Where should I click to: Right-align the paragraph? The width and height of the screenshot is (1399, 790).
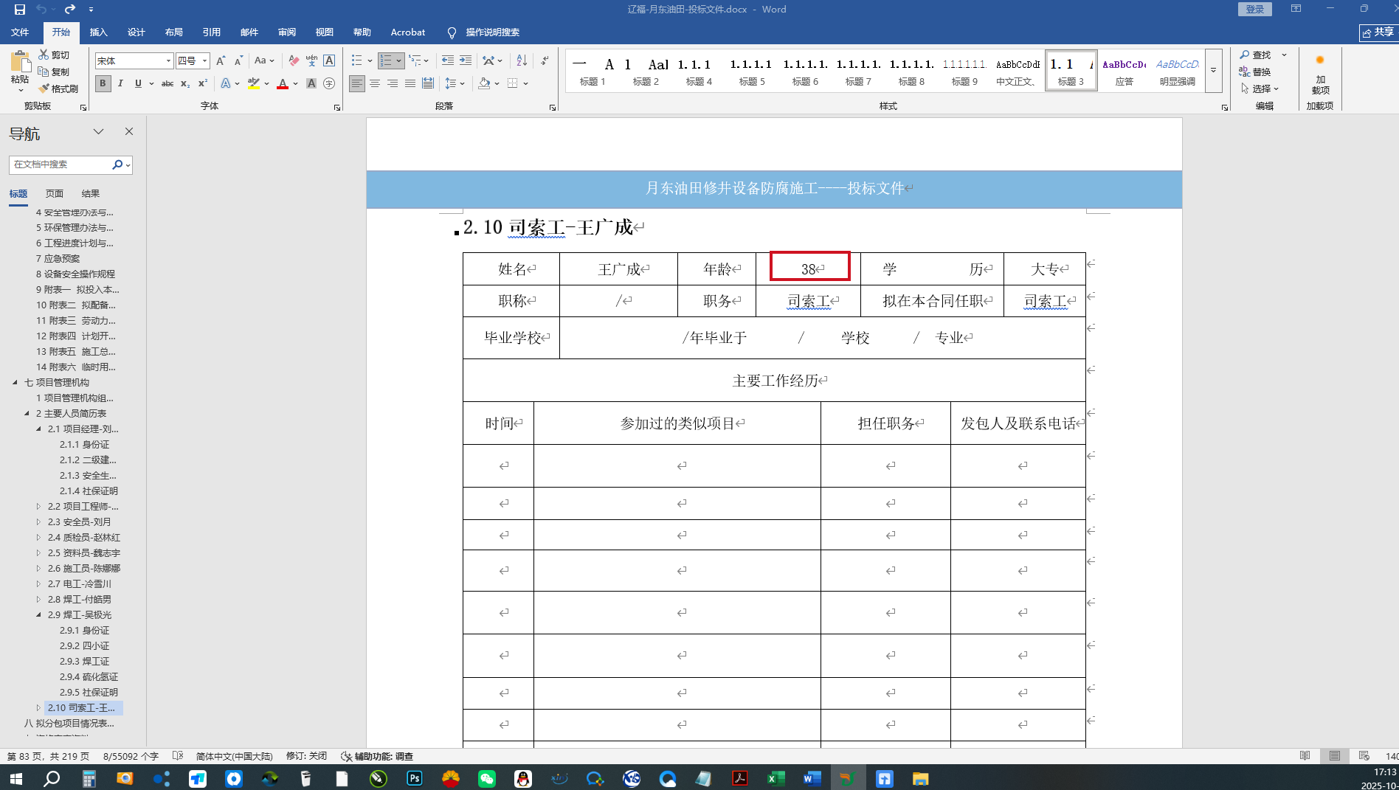393,83
